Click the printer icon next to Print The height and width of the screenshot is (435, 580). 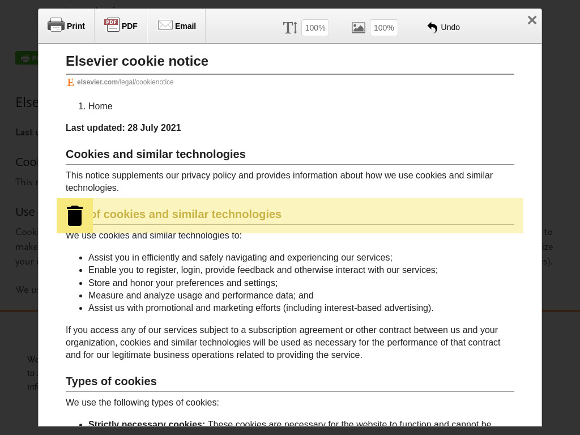tap(56, 25)
